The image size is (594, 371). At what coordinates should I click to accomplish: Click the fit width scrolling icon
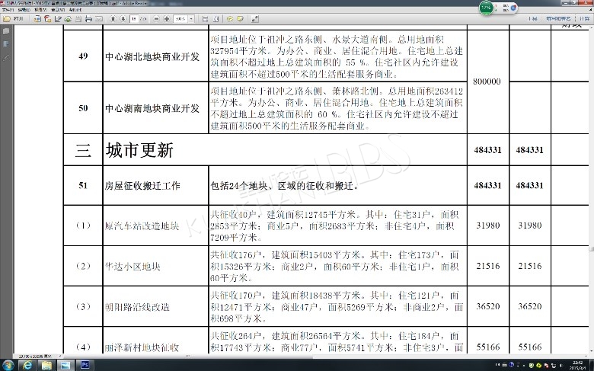(x=206, y=18)
